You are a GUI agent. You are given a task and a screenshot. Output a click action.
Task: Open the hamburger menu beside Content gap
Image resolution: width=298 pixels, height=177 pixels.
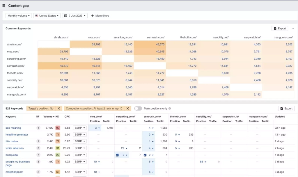4,6
